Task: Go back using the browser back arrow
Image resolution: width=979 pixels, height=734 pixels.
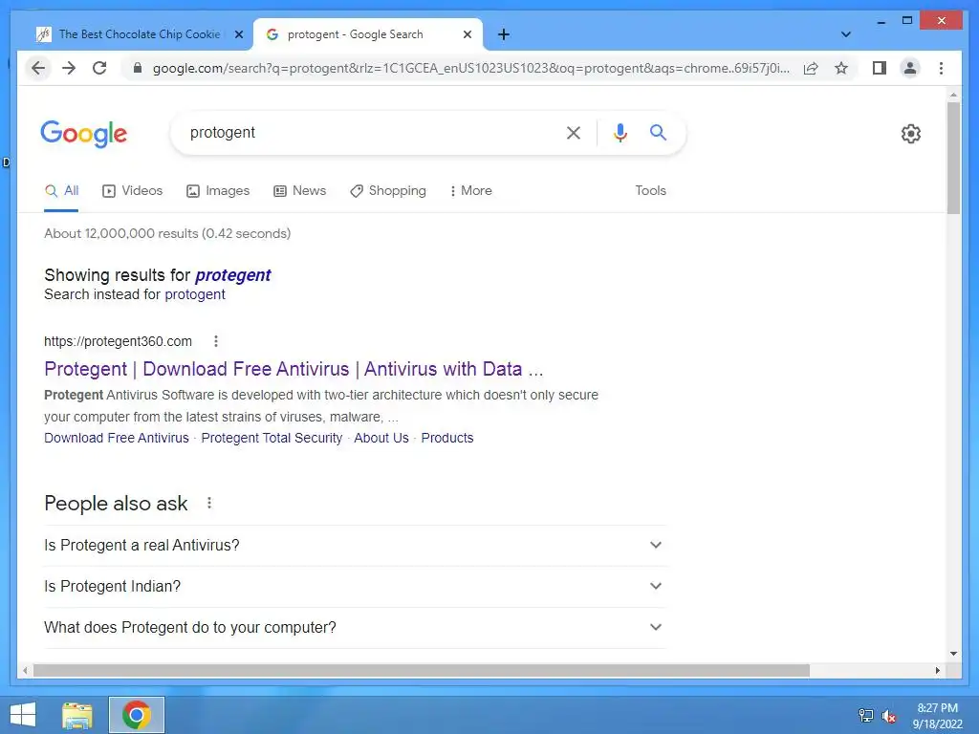Action: [x=38, y=68]
